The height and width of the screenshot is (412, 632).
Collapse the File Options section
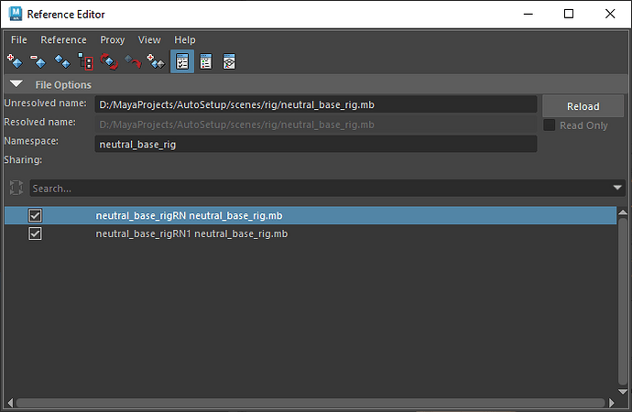pyautogui.click(x=16, y=83)
